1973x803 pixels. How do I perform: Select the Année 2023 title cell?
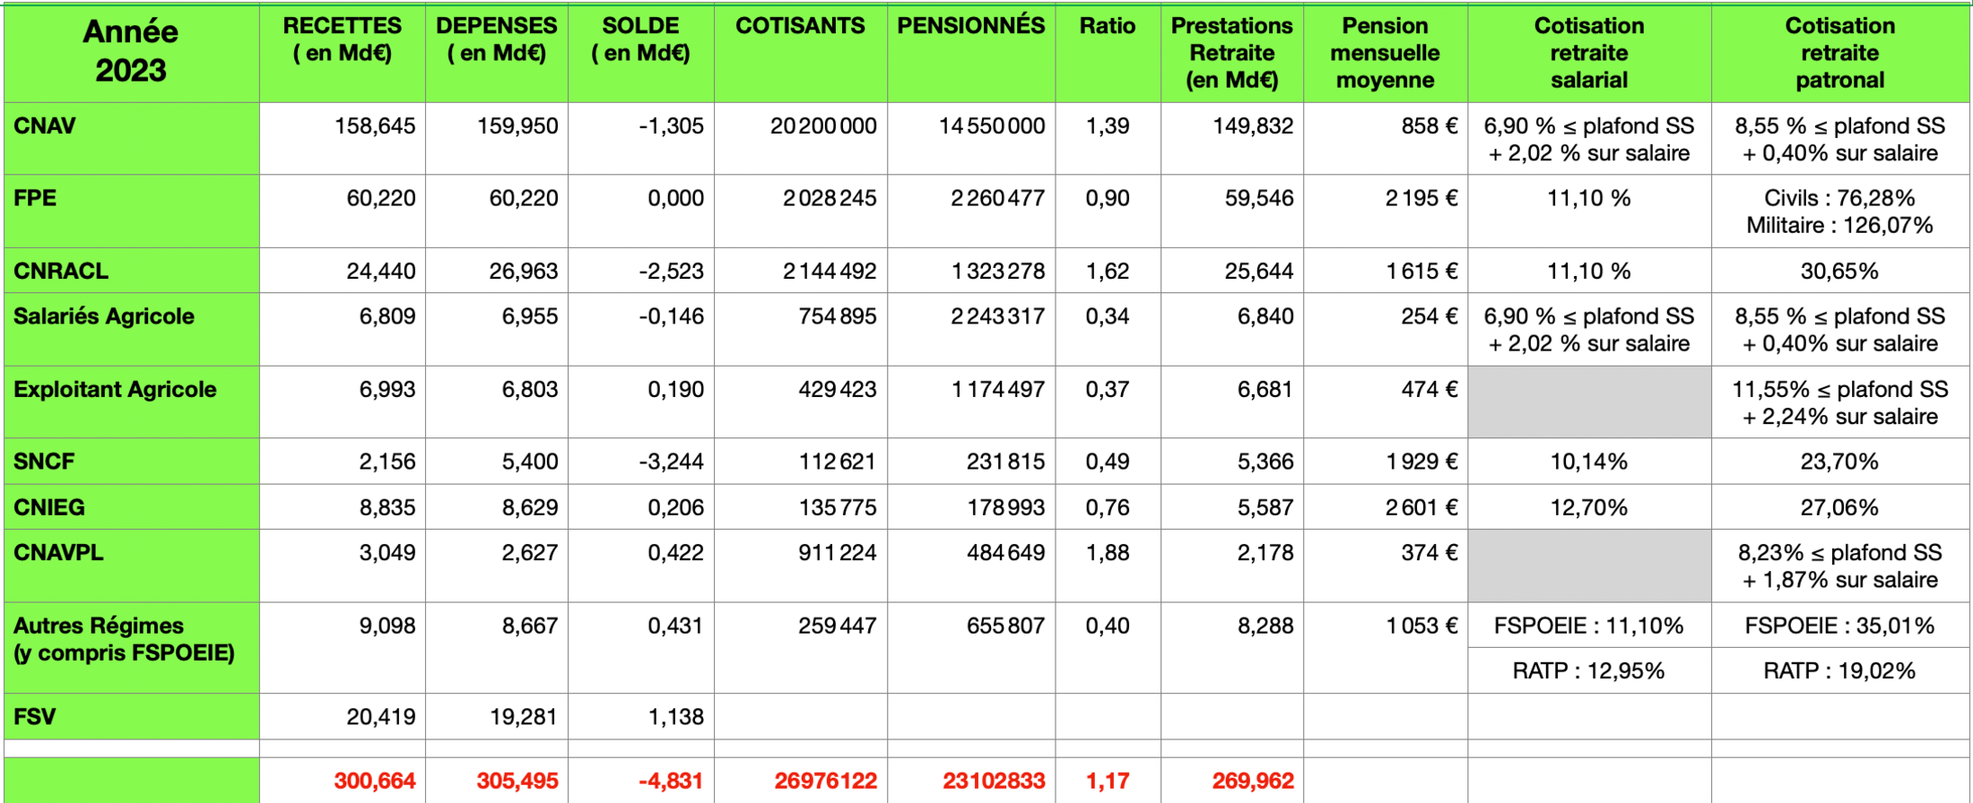(131, 51)
